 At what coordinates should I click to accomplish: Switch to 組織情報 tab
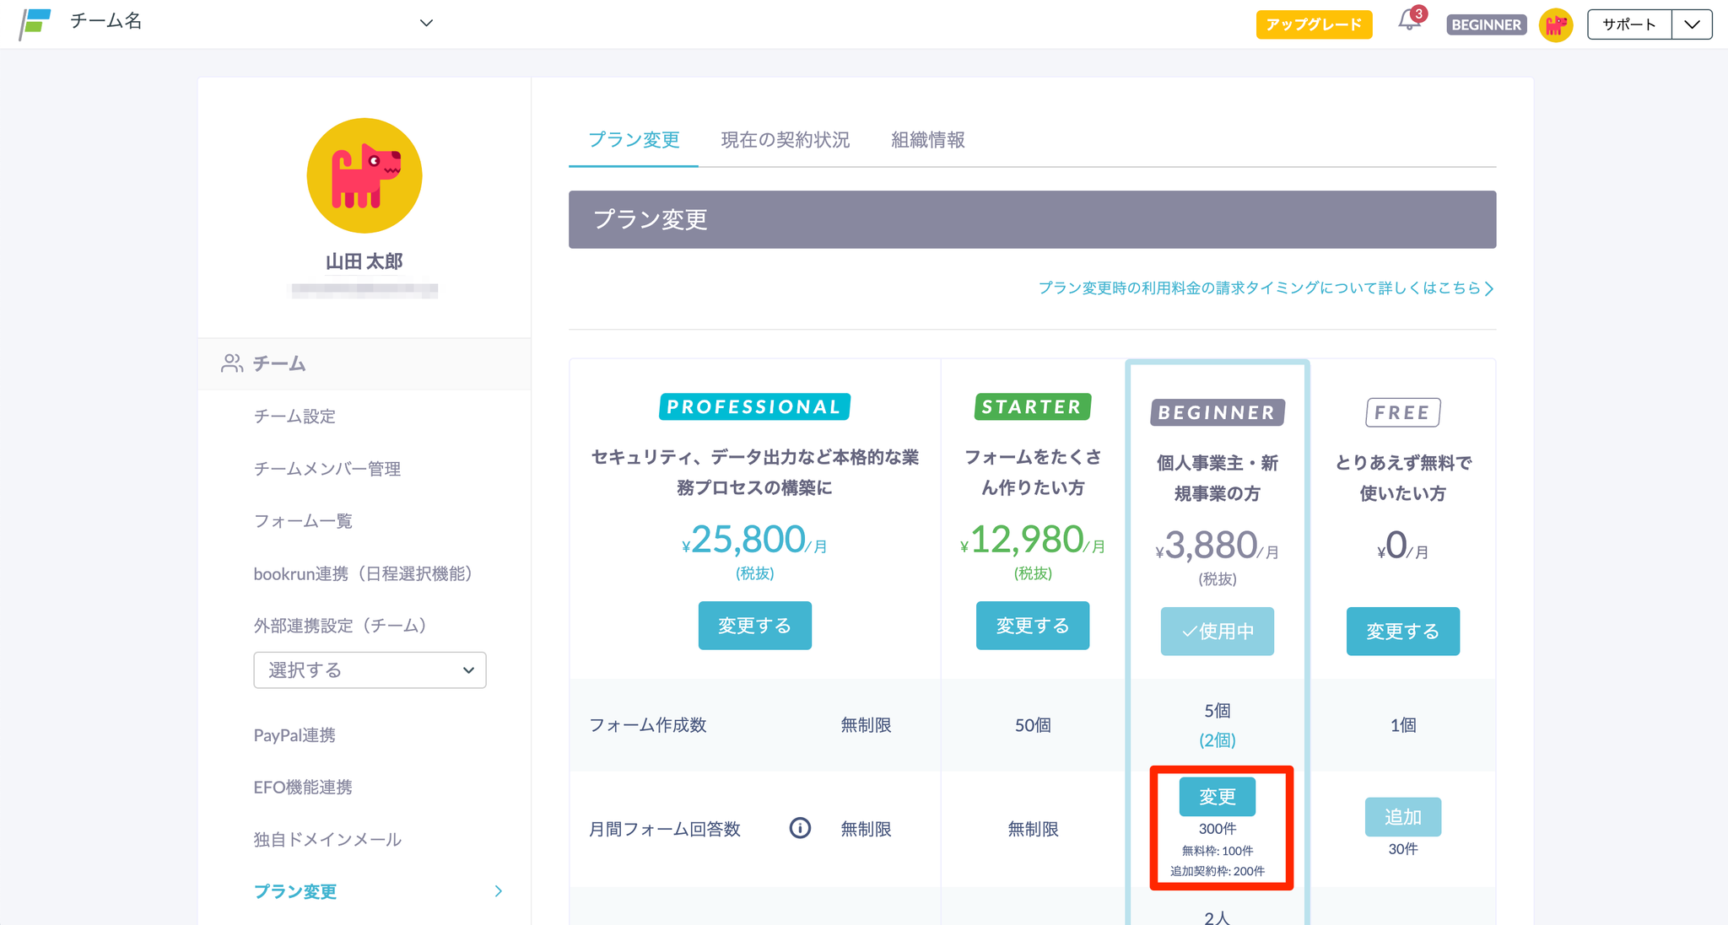click(927, 140)
